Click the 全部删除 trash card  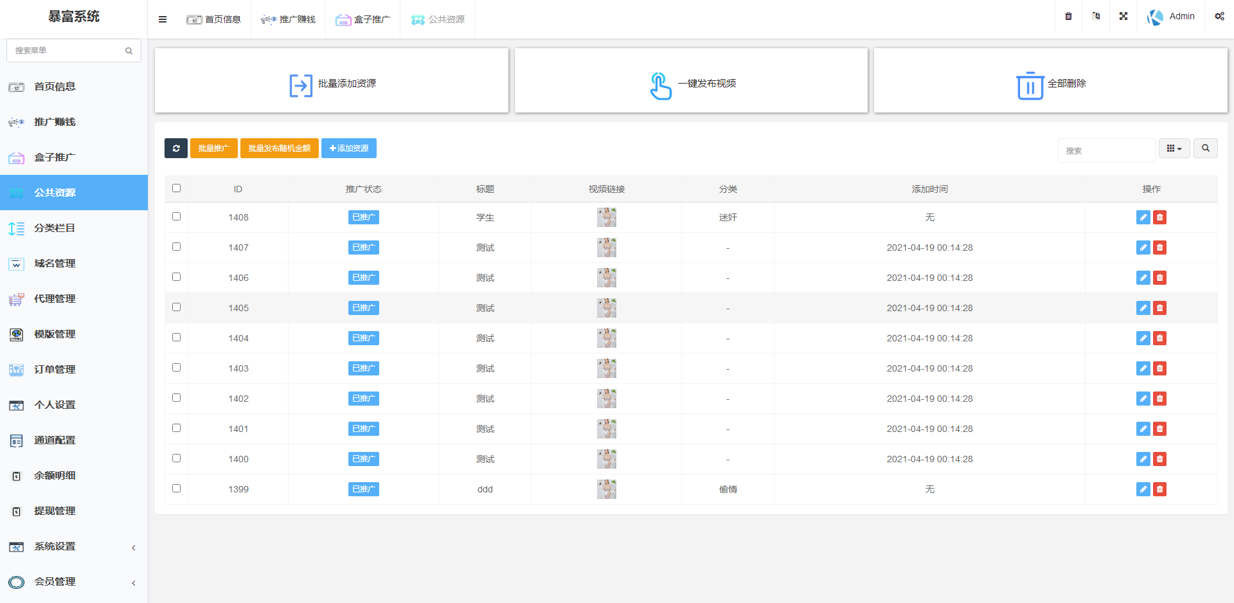point(1050,84)
